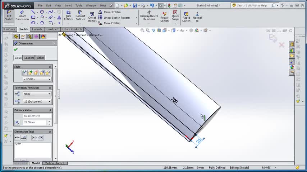Screen dimensions: 307x172
Task: Exit the sketch using Exit Sketch button
Action: (x=9, y=16)
